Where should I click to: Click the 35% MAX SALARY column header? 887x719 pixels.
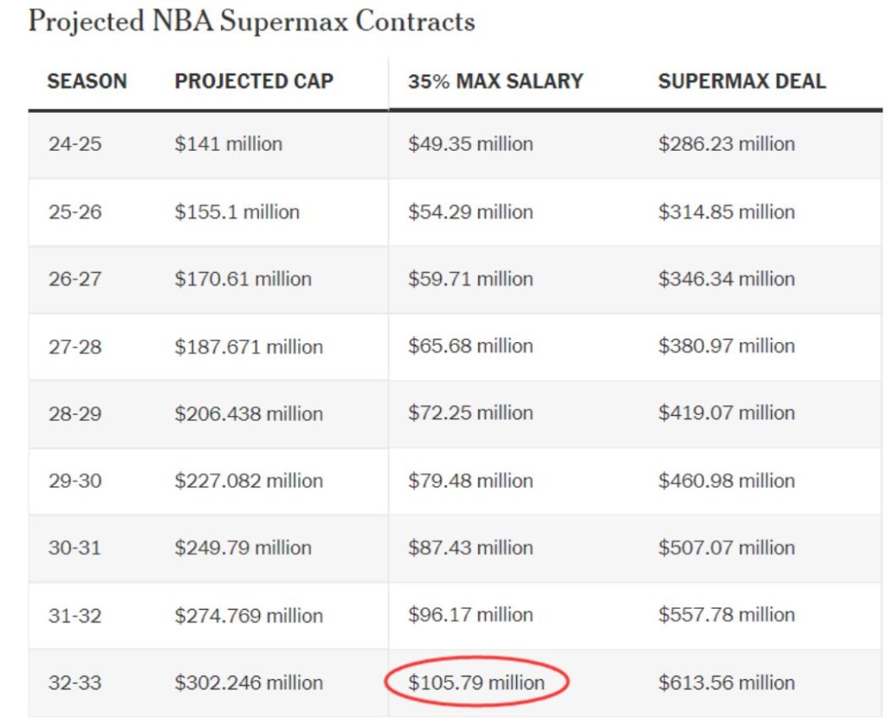(x=495, y=81)
